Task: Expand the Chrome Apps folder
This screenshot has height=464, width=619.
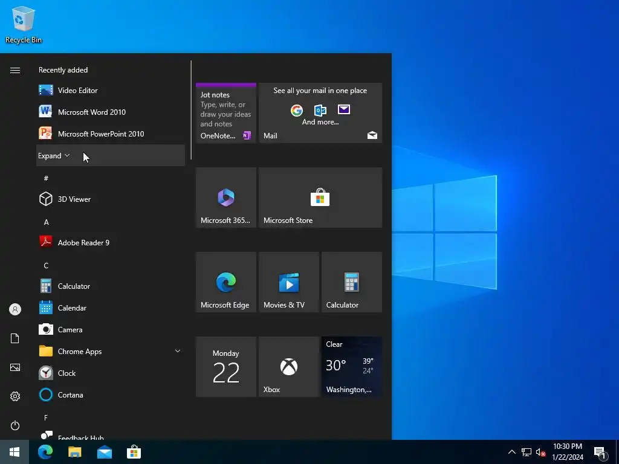Action: coord(111,351)
